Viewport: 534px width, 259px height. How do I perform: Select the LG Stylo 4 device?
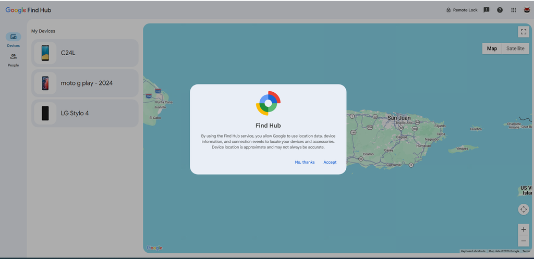pyautogui.click(x=85, y=113)
